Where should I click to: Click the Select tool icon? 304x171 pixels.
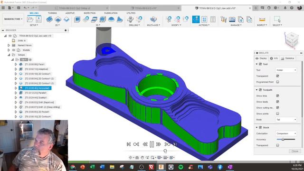coord(277,19)
